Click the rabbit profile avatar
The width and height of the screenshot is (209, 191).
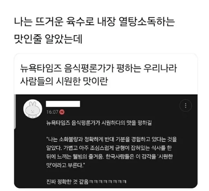click(33, 109)
